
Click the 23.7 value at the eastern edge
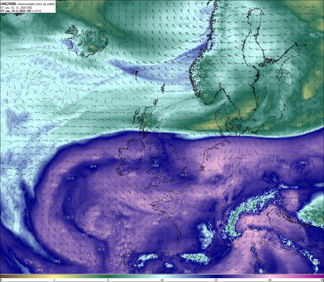tap(314, 148)
